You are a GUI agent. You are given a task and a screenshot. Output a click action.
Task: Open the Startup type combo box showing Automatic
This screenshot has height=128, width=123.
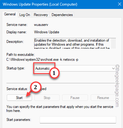(75, 68)
